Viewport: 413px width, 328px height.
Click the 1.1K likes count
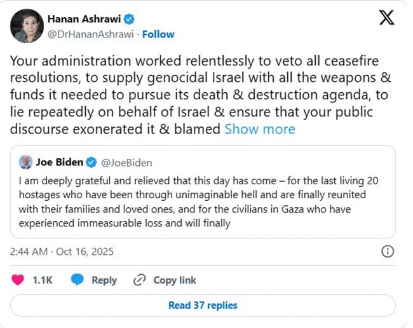click(x=42, y=280)
